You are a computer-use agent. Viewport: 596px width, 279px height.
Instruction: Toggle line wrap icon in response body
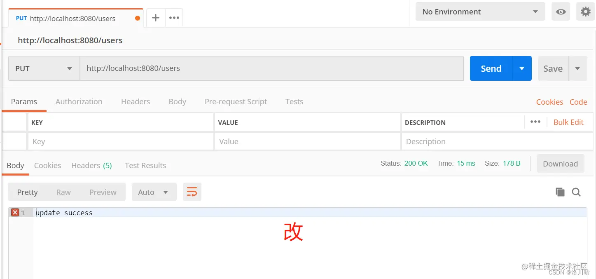coord(192,192)
